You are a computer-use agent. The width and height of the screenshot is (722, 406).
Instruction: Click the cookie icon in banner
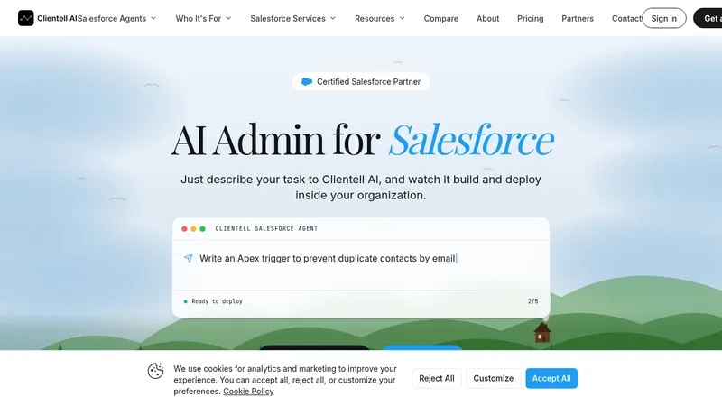(155, 371)
